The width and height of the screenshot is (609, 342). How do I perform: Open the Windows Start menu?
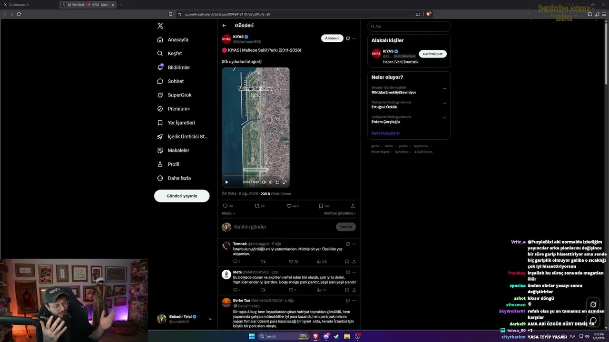click(x=252, y=336)
